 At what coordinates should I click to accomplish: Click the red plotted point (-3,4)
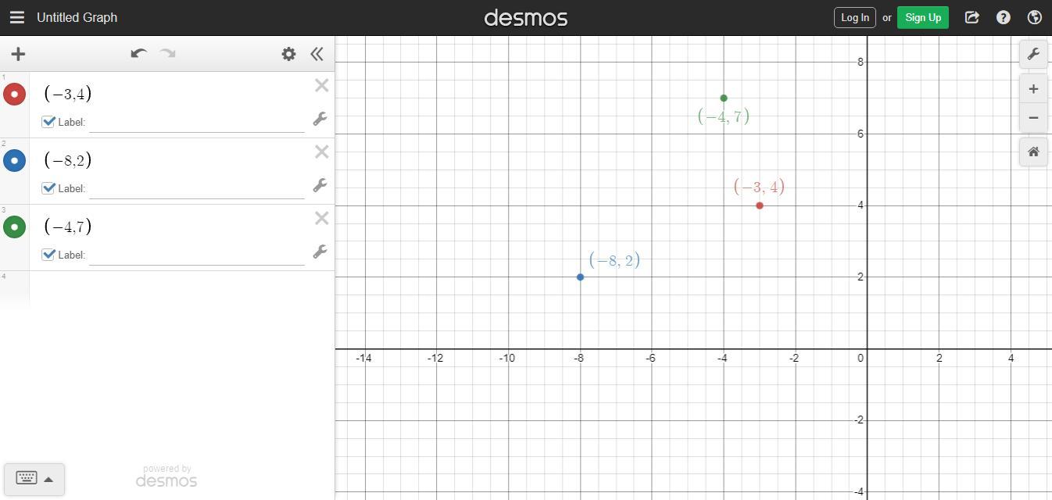click(760, 205)
